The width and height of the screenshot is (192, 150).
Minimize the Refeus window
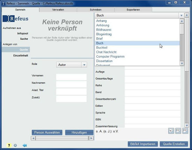(x=169, y=2)
